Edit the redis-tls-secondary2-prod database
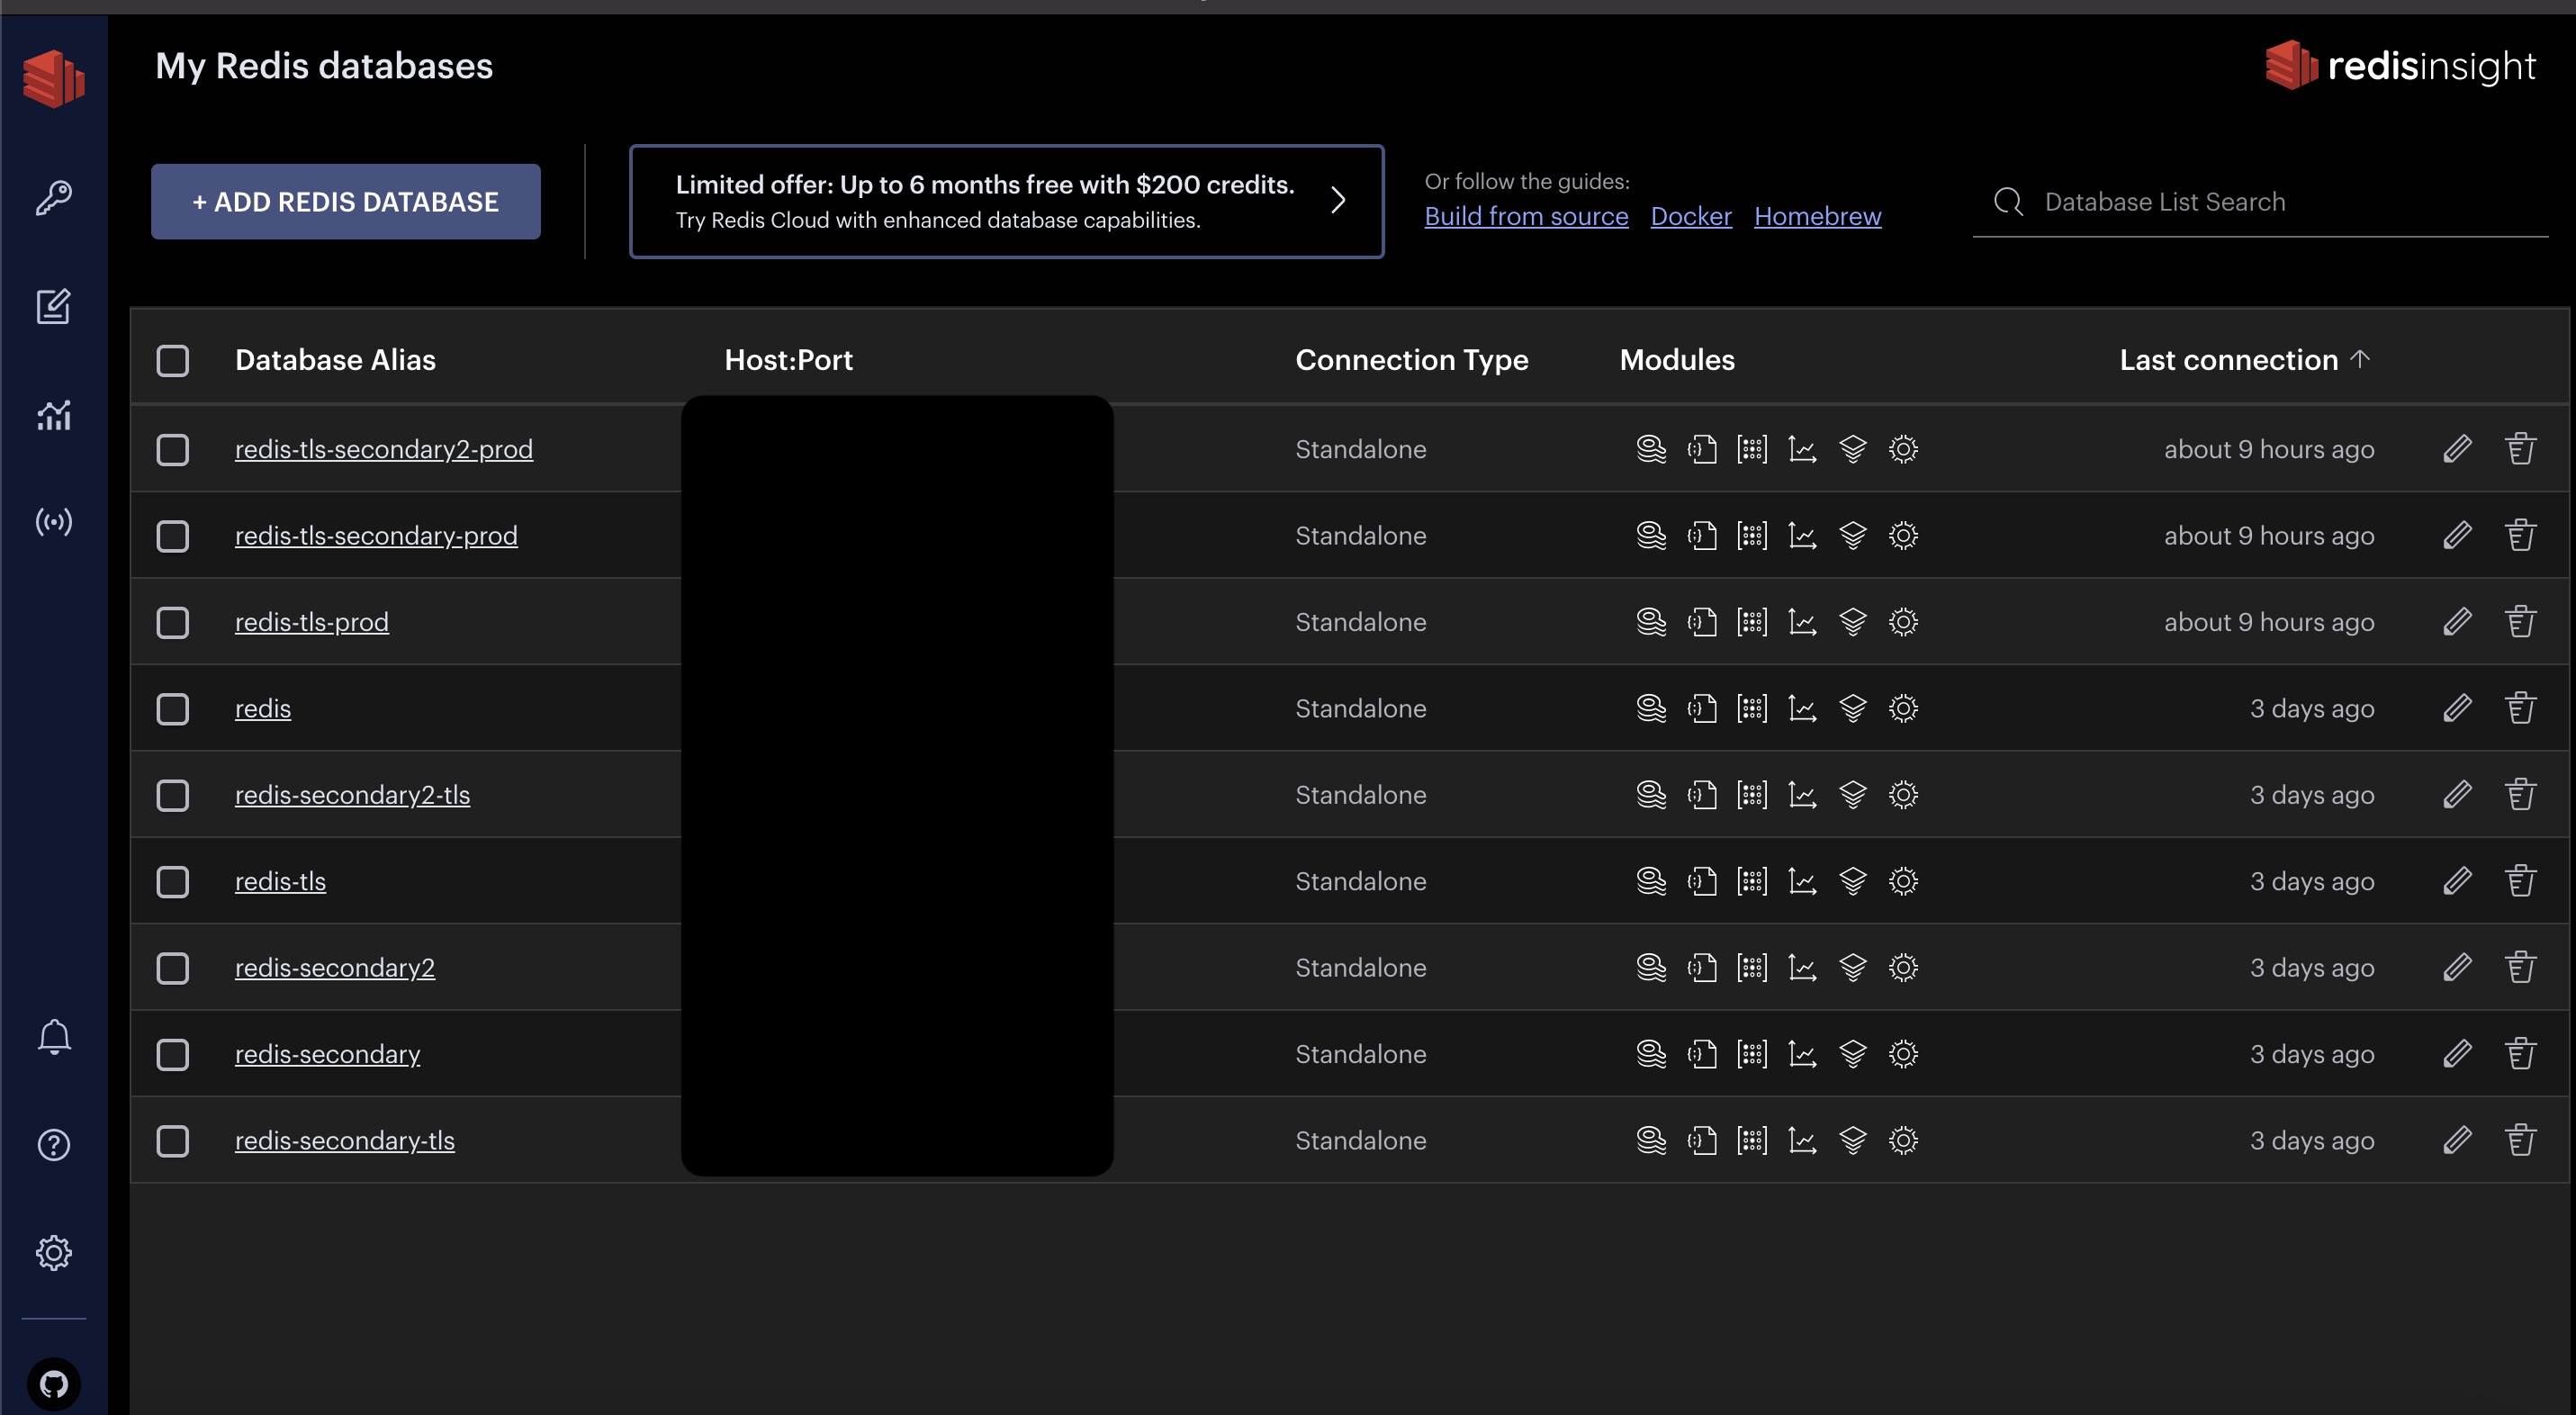The height and width of the screenshot is (1415, 2576). [x=2457, y=449]
